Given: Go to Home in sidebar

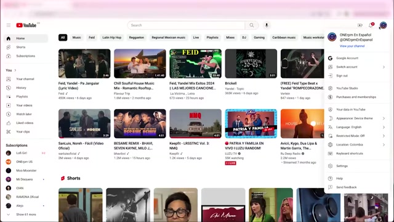Looking at the screenshot, I should [26, 38].
